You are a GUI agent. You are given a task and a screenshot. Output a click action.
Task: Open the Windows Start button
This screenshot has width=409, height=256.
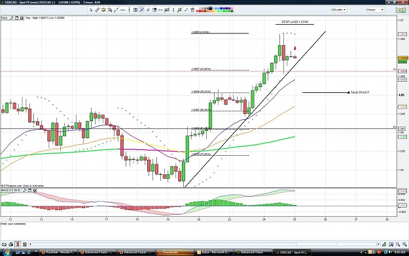tap(7, 252)
